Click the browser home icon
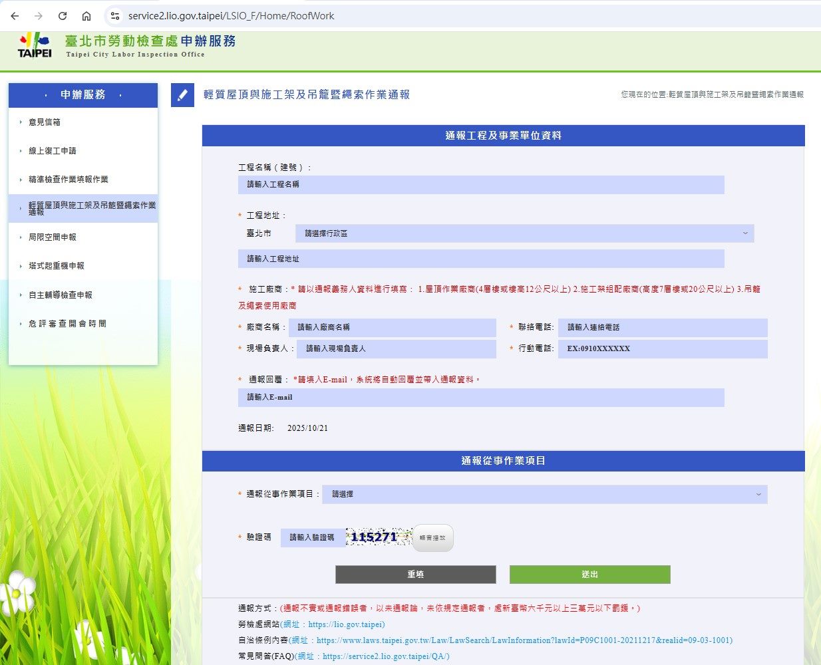The height and width of the screenshot is (665, 821). tap(86, 16)
